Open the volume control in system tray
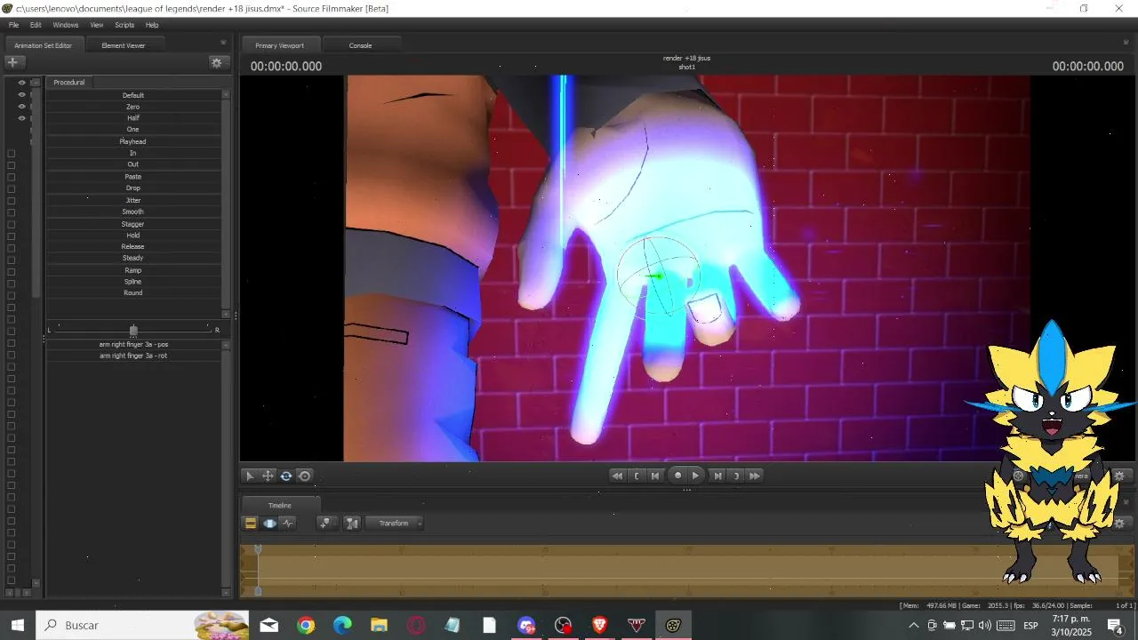The height and width of the screenshot is (640, 1138). coord(985,625)
